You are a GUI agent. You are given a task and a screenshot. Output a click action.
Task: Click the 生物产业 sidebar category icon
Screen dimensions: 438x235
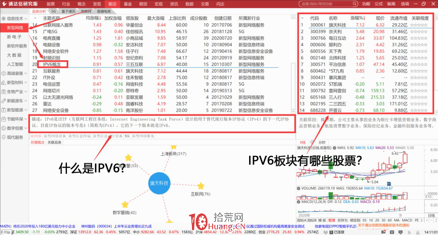pyautogui.click(x=4, y=92)
